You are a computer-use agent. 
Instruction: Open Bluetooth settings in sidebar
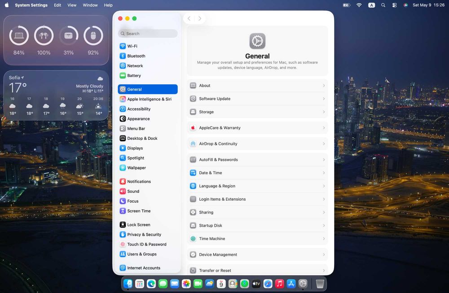point(147,56)
